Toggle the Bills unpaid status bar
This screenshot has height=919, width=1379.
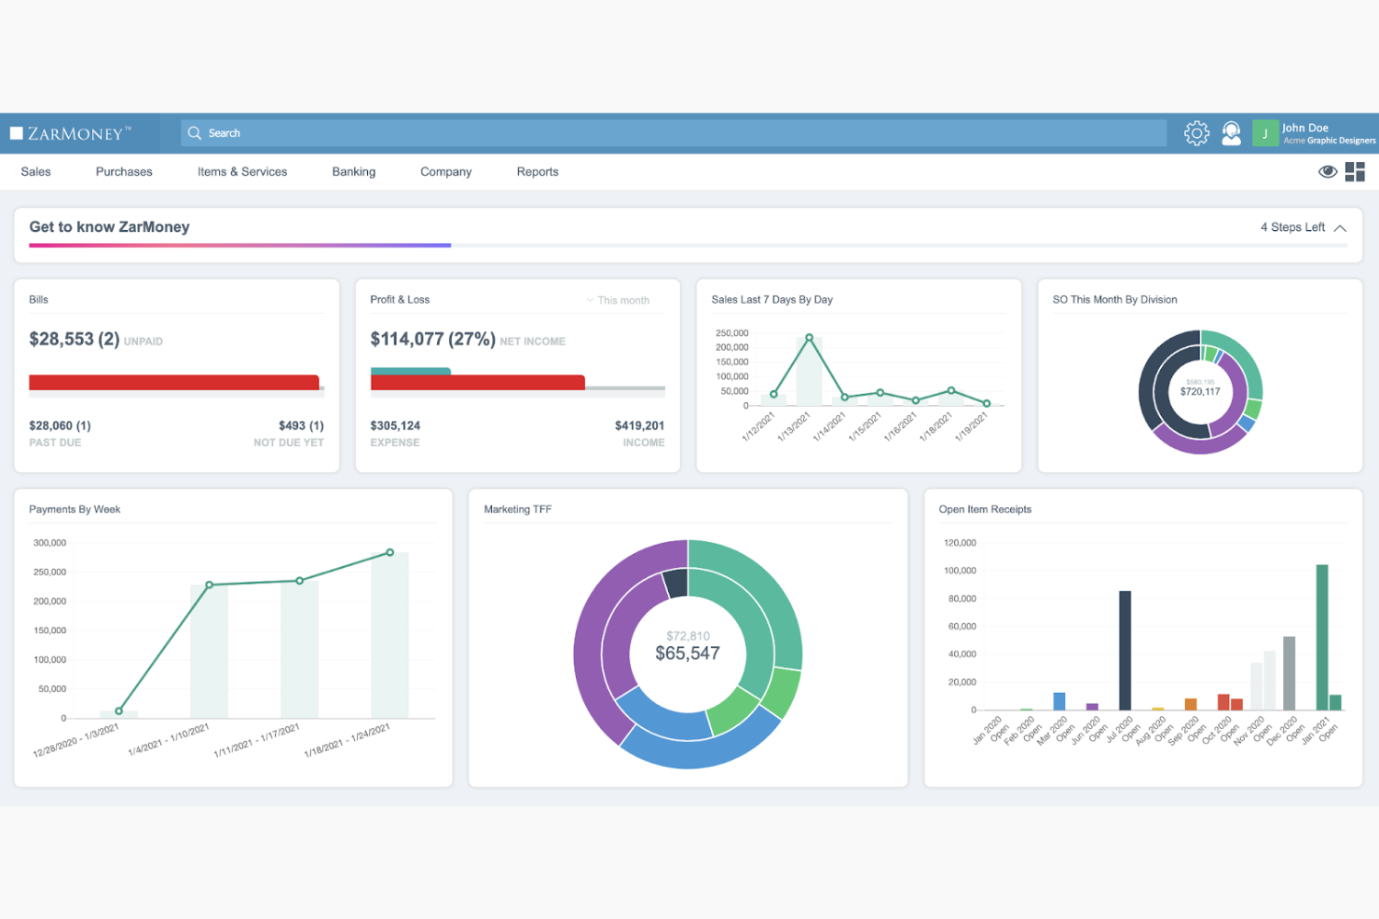175,382
